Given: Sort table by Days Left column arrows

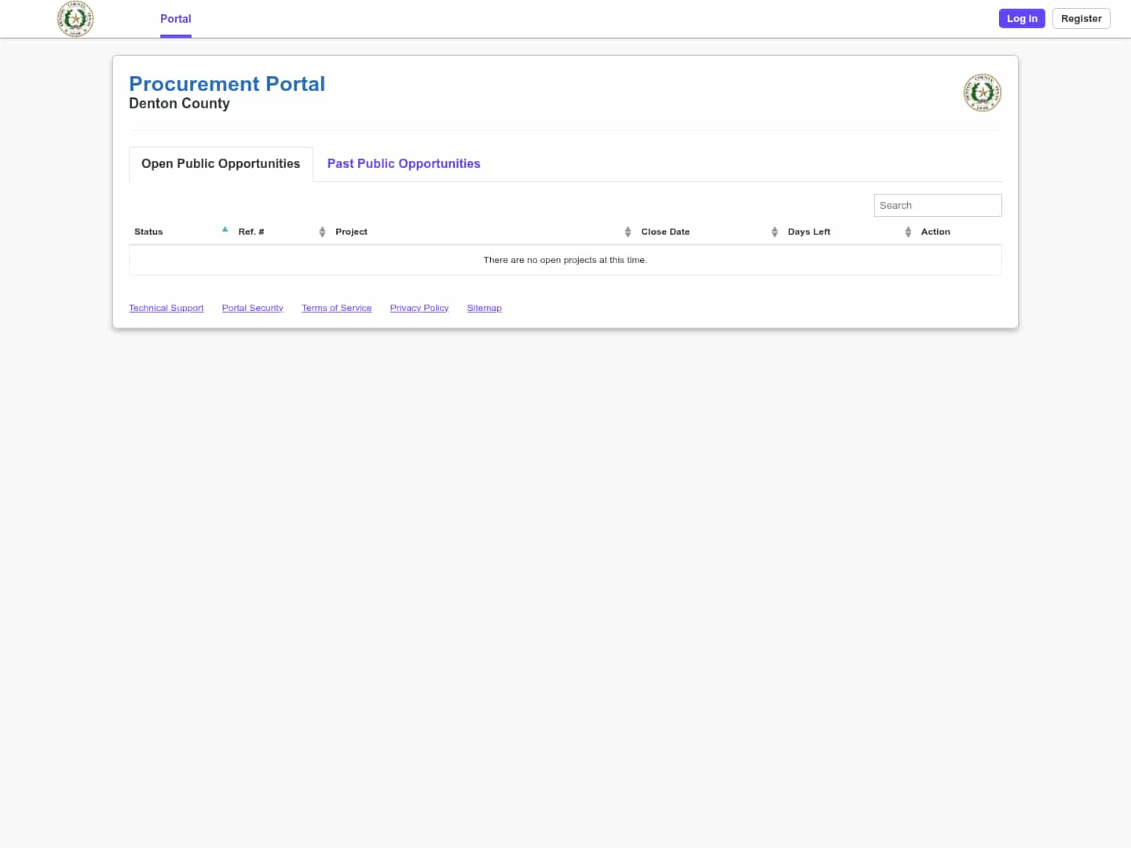Looking at the screenshot, I should (908, 232).
